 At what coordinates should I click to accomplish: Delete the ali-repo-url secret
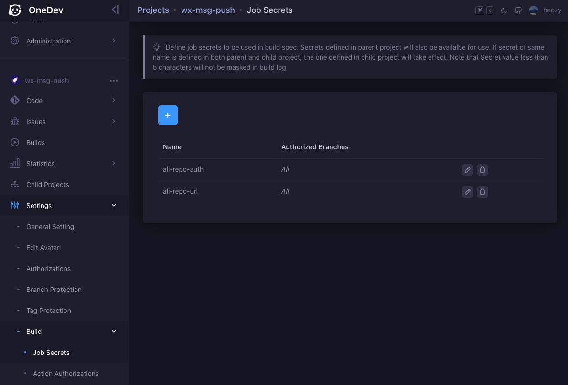[482, 192]
